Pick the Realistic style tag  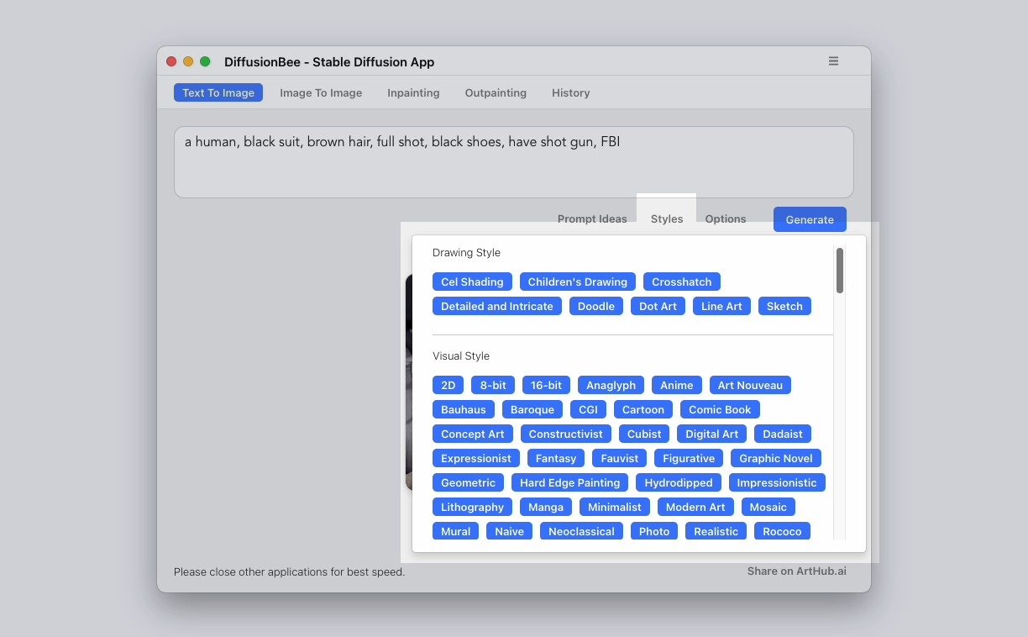716,531
